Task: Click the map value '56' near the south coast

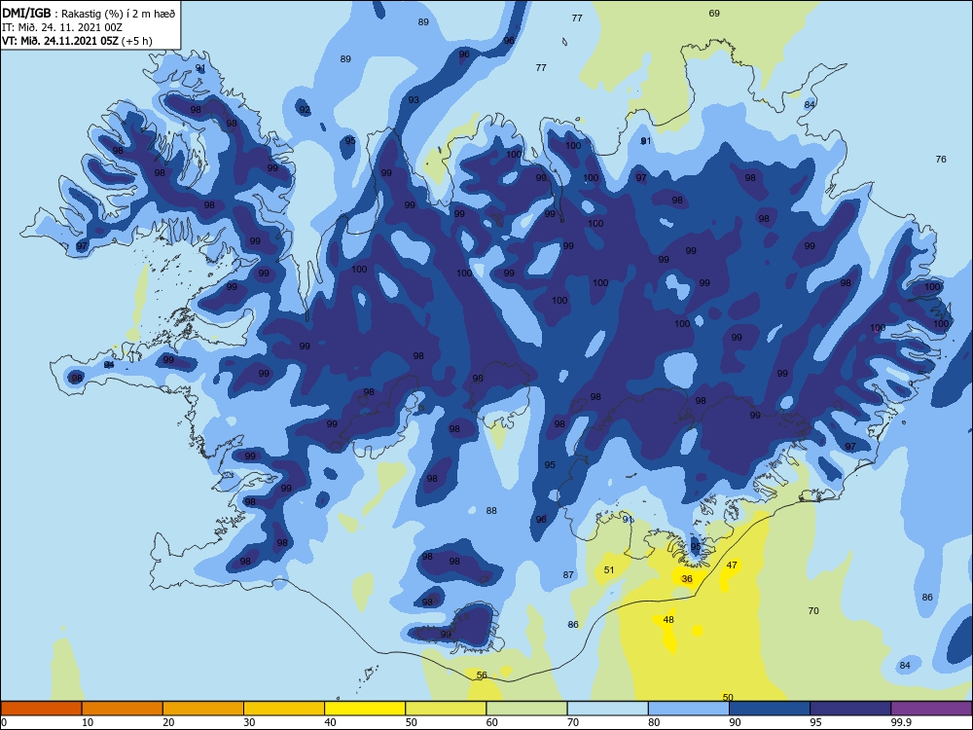Action: click(x=482, y=675)
